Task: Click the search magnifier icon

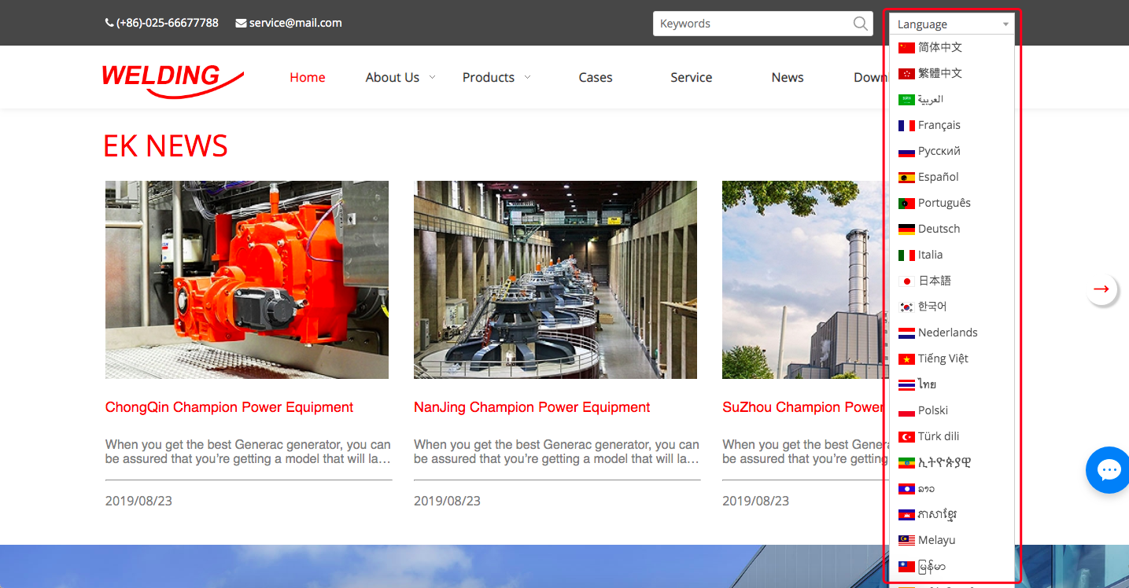Action: (860, 24)
